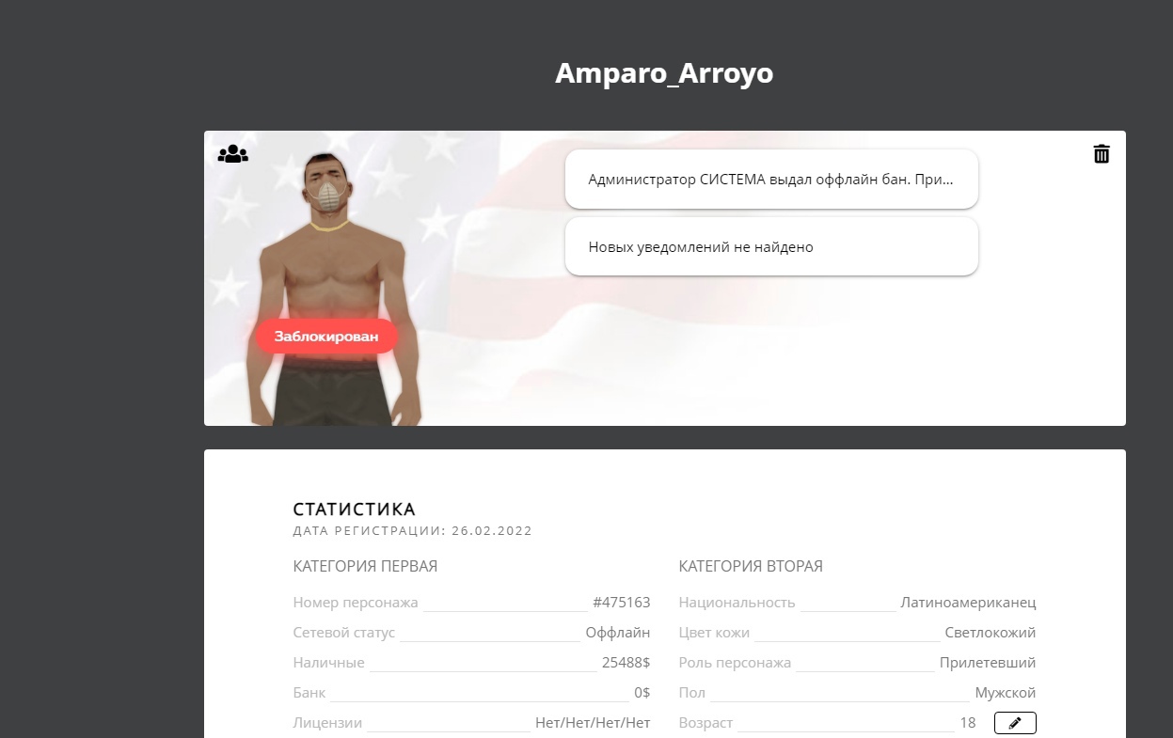Click the character role value 'Прилетевший'
1173x738 pixels.
pyautogui.click(x=988, y=663)
